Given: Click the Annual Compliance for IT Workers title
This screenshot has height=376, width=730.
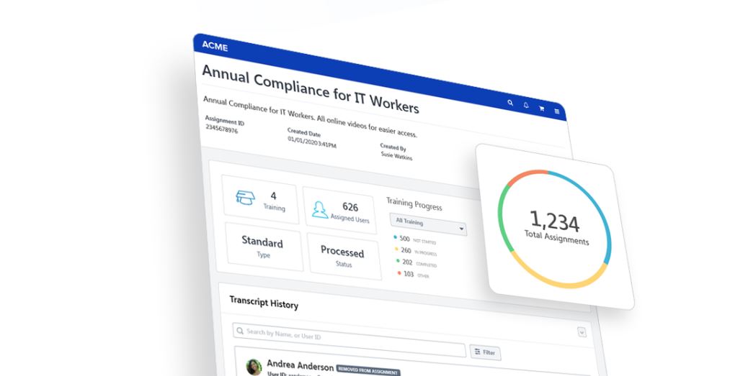Looking at the screenshot, I should (x=311, y=89).
